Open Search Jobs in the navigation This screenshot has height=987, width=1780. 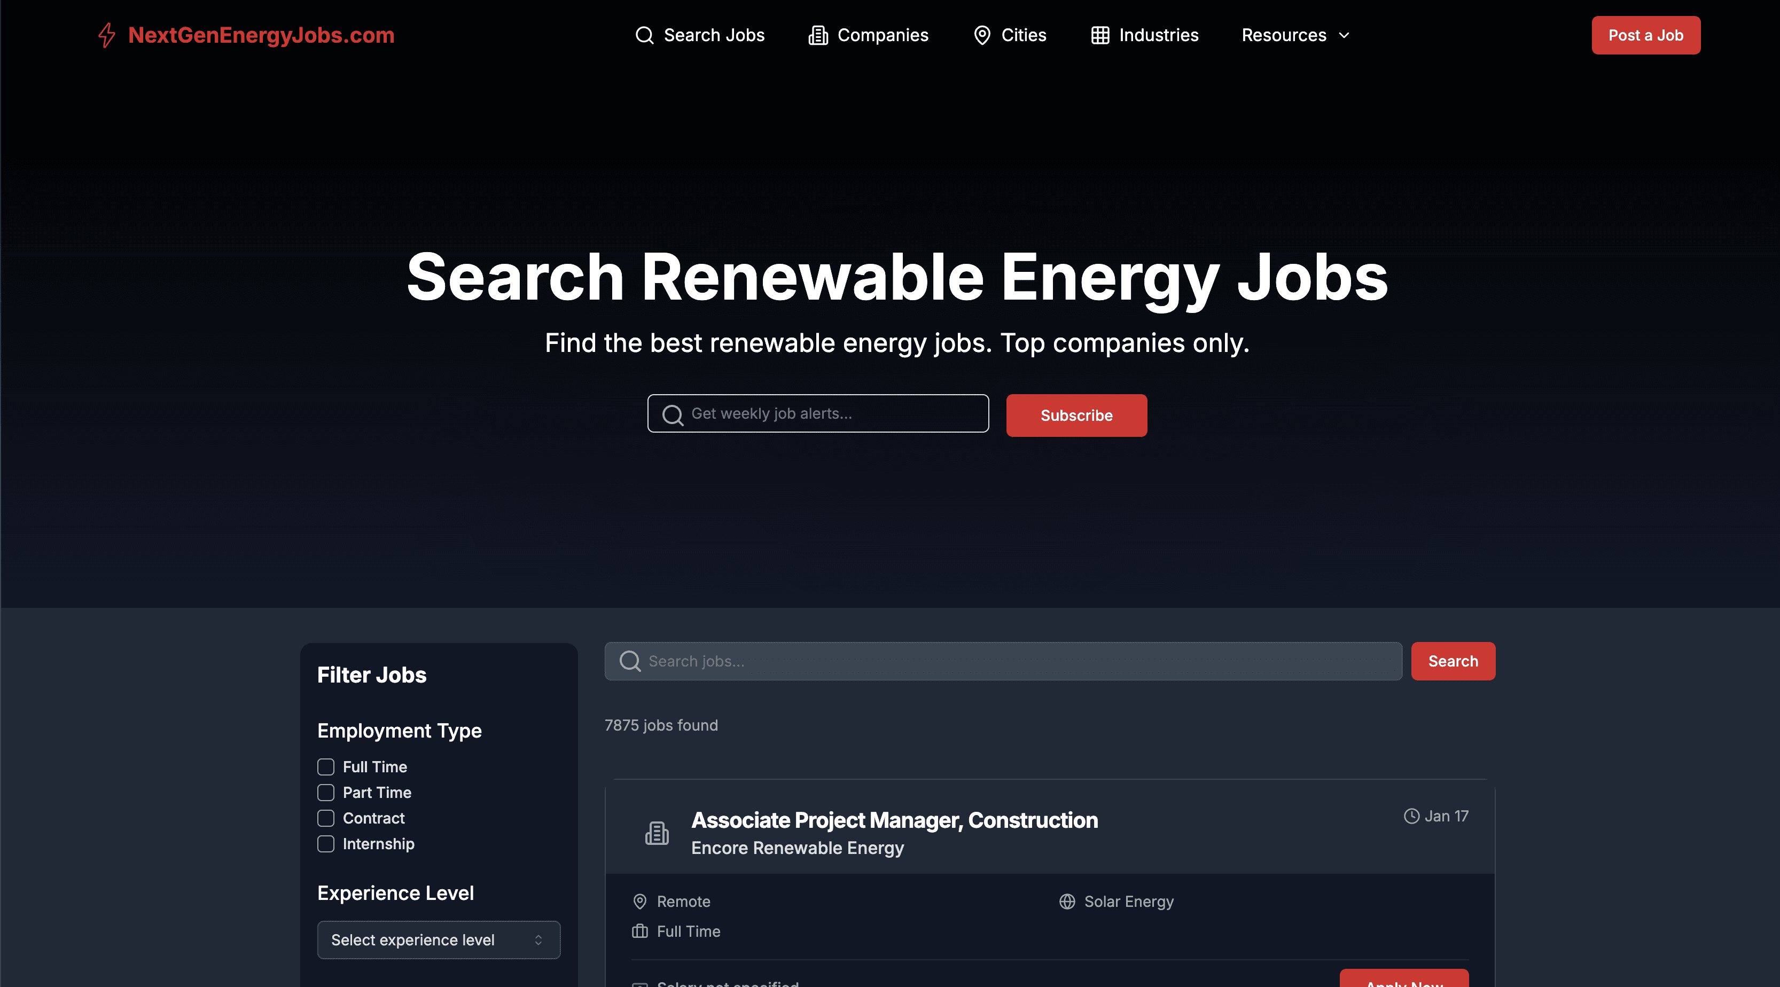699,35
